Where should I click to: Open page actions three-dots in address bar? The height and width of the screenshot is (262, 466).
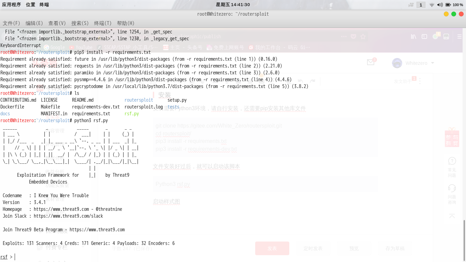(x=344, y=37)
